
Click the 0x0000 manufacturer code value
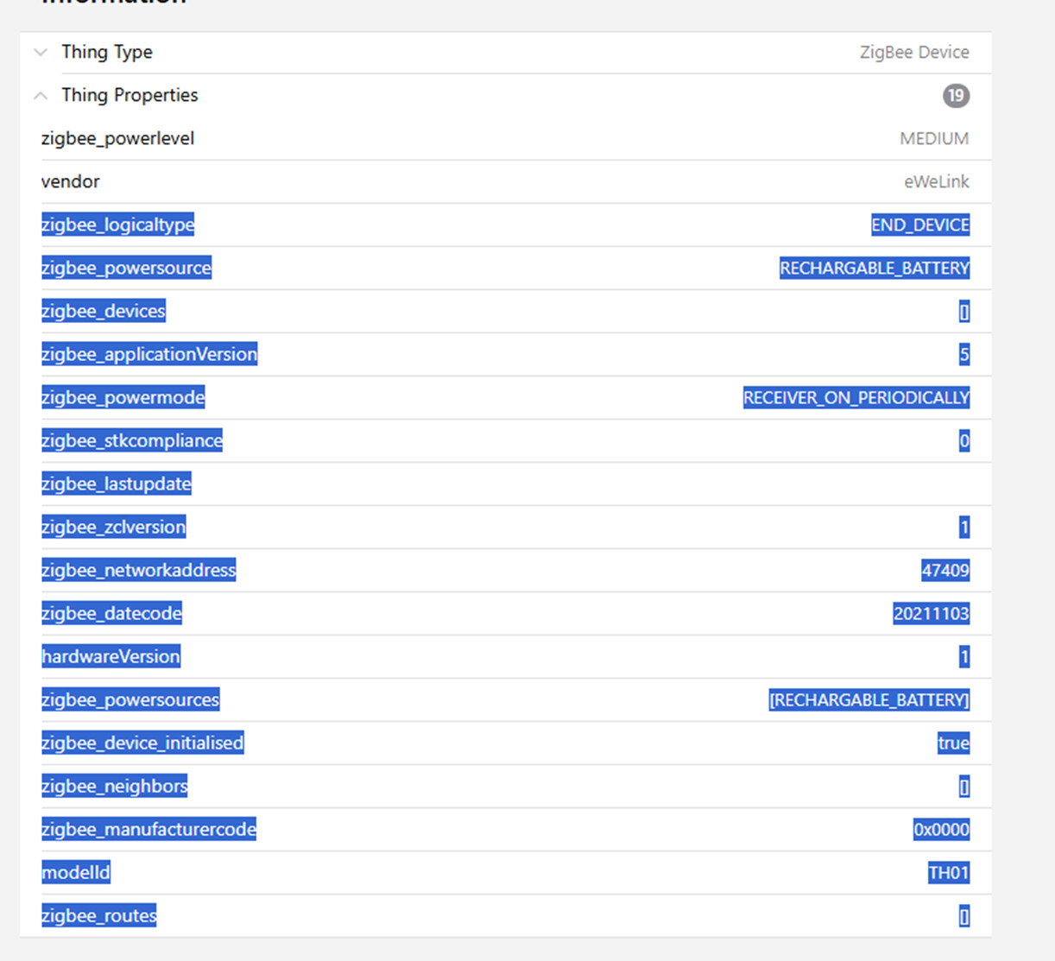[x=941, y=829]
